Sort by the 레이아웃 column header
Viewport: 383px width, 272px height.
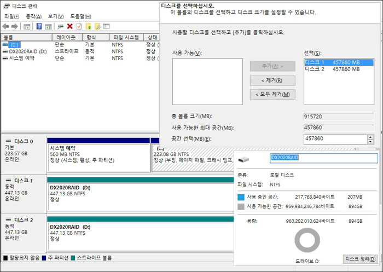coord(67,37)
